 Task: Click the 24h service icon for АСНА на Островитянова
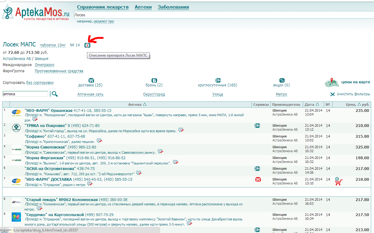(257, 168)
